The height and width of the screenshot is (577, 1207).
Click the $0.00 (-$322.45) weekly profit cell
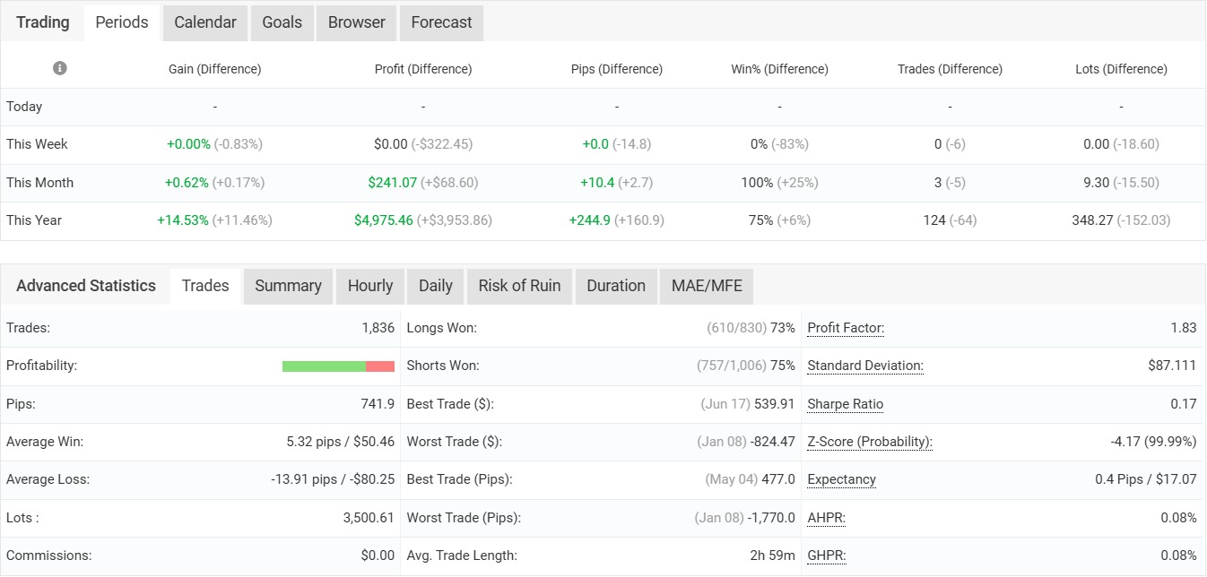(423, 144)
